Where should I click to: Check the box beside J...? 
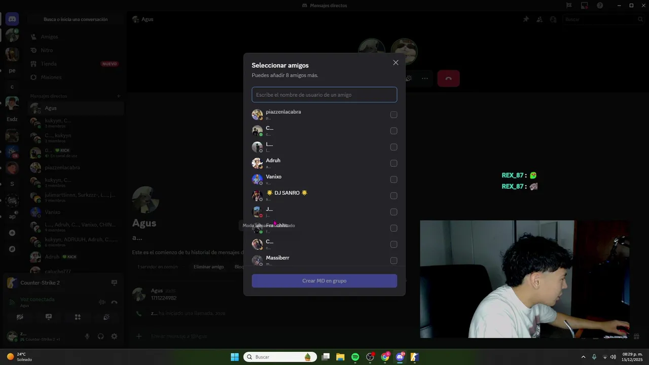[393, 212]
